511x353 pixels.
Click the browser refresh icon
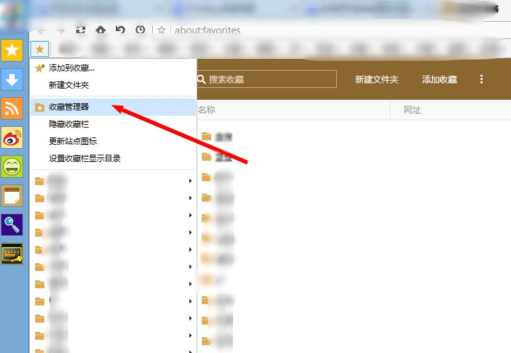[x=81, y=30]
